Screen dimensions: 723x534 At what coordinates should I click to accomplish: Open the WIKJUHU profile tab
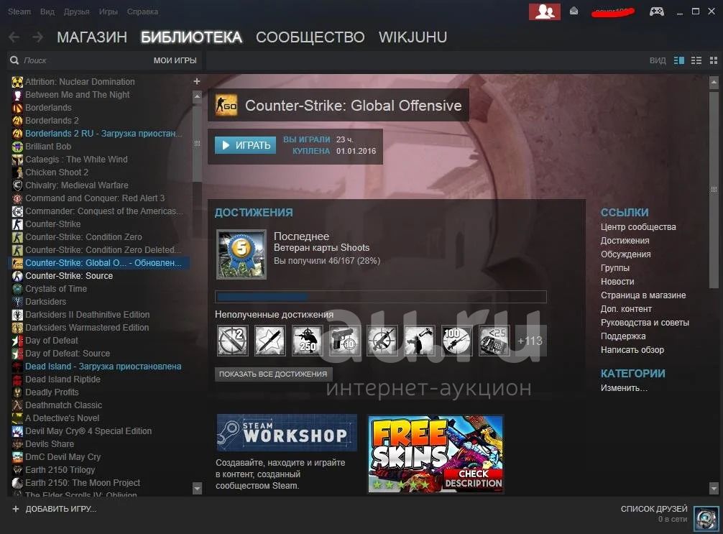point(413,37)
